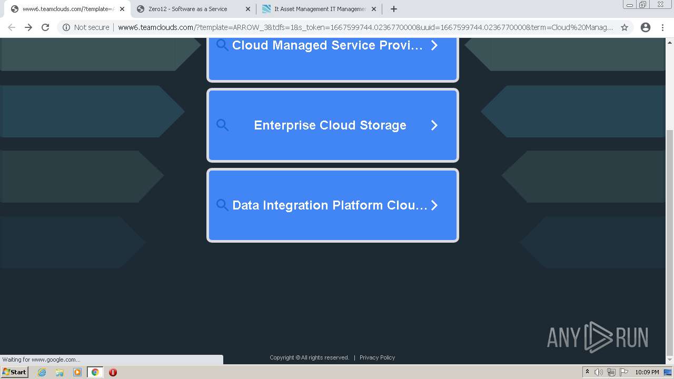Click the Chrome taskbar icon
This screenshot has height=379, width=674.
coord(95,372)
